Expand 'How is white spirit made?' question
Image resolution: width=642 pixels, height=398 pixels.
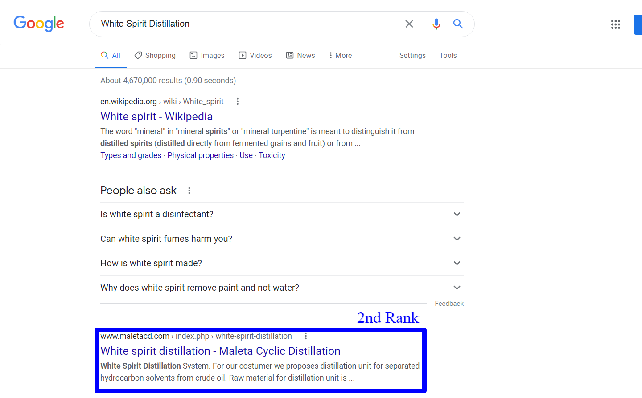pyautogui.click(x=282, y=263)
